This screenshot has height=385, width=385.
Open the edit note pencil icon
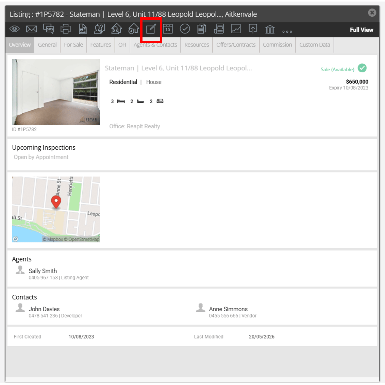coord(151,29)
